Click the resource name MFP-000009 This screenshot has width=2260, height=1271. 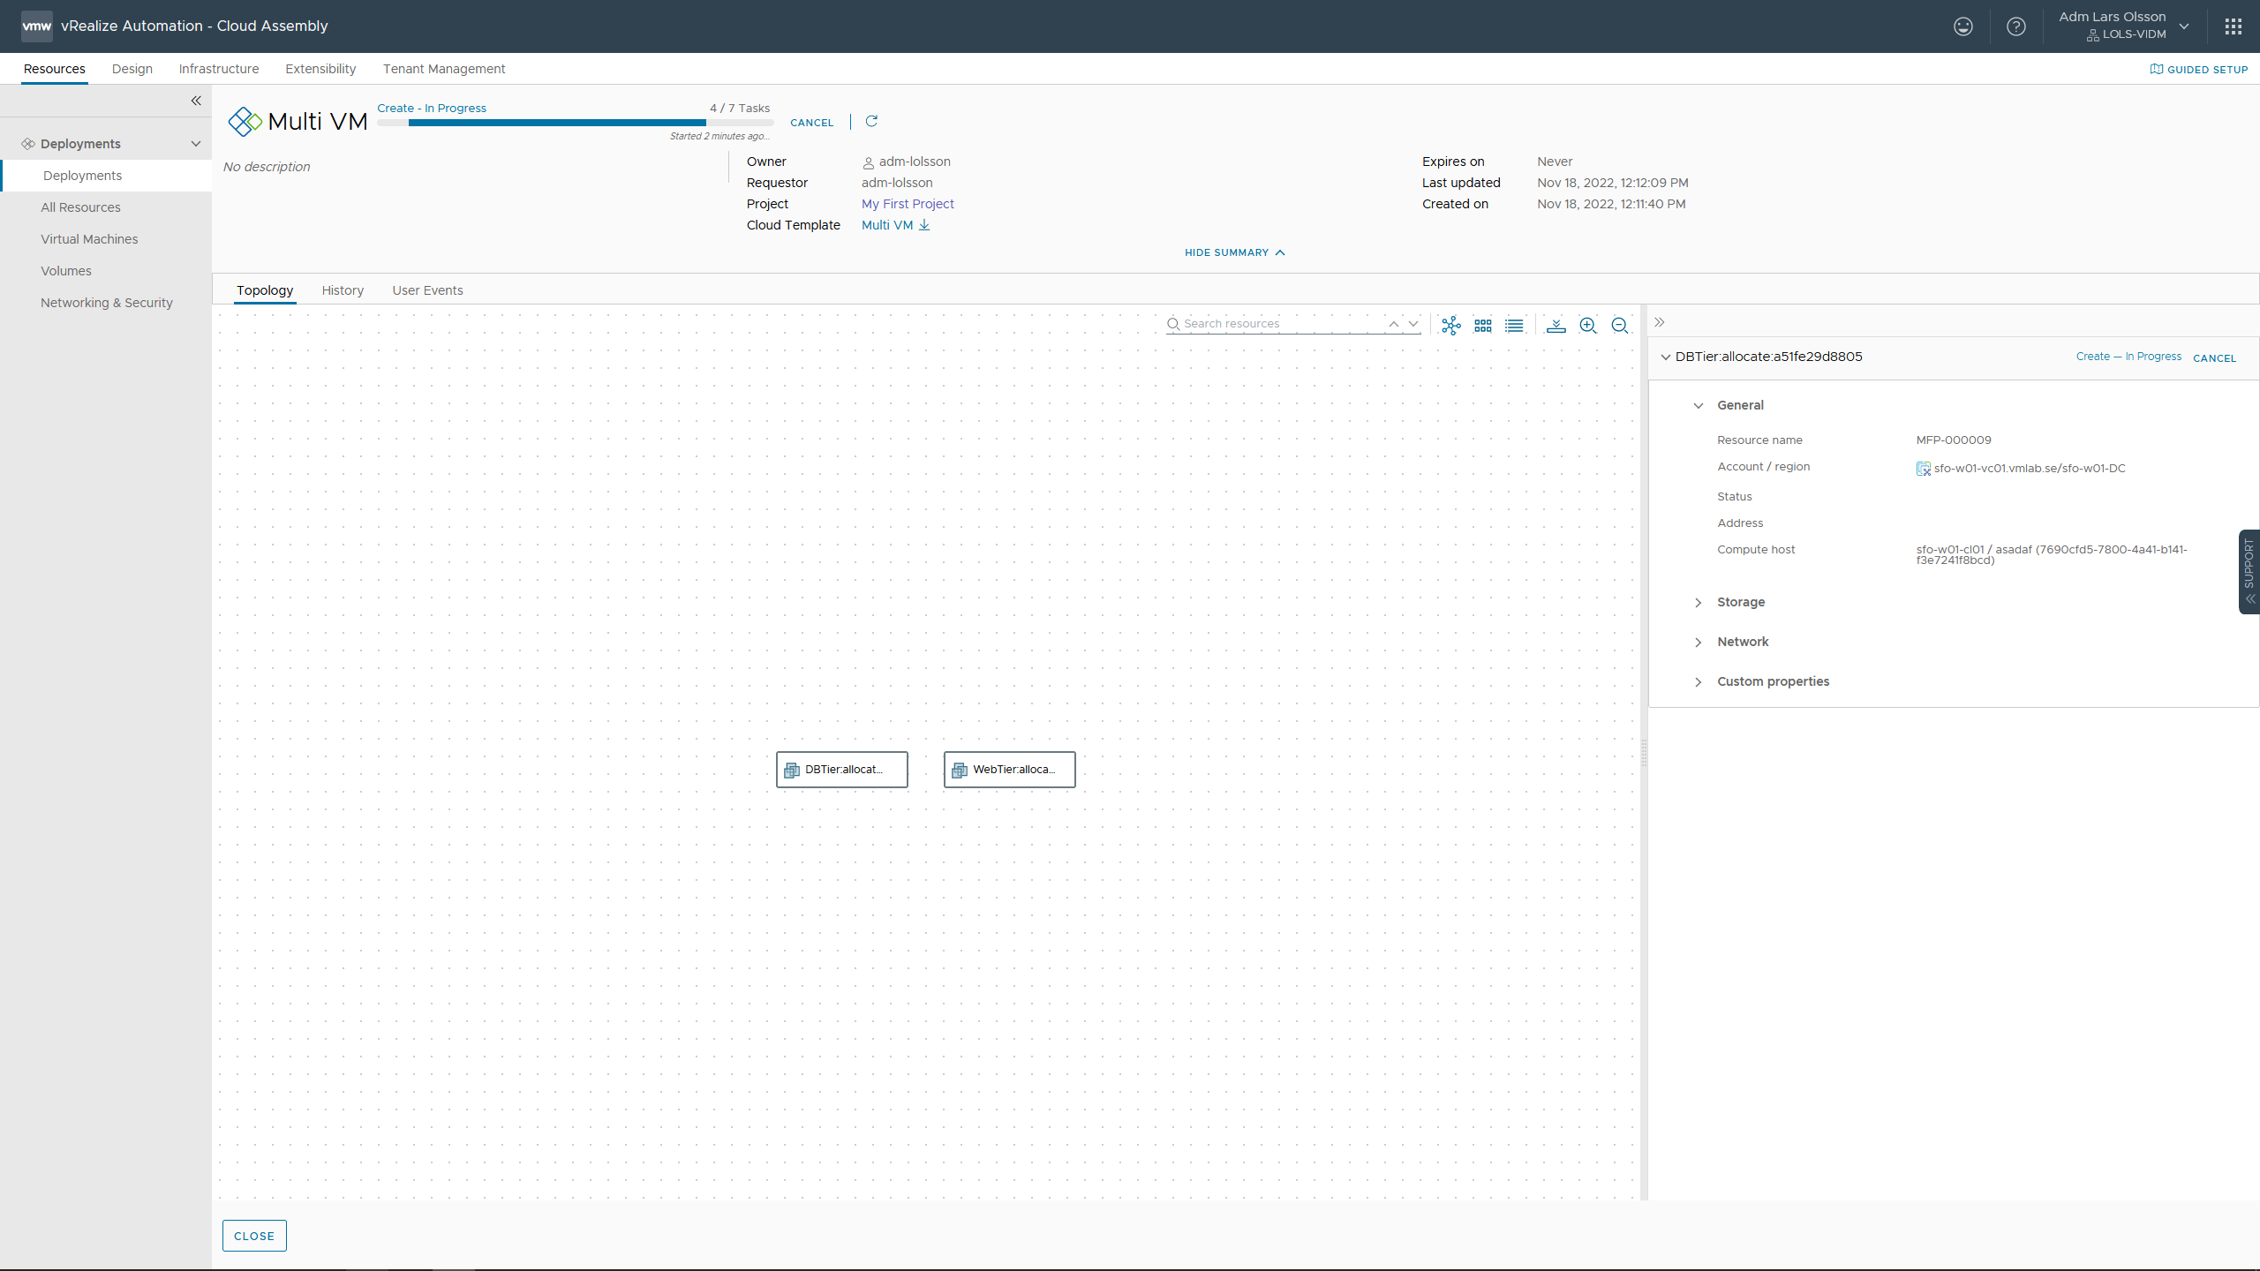(1954, 440)
